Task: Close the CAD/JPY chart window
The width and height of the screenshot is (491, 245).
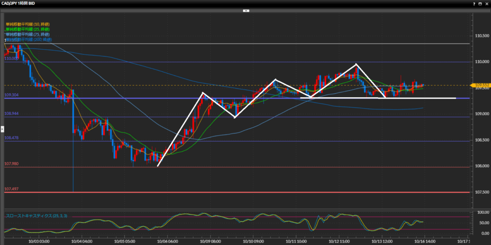Action: (486, 3)
